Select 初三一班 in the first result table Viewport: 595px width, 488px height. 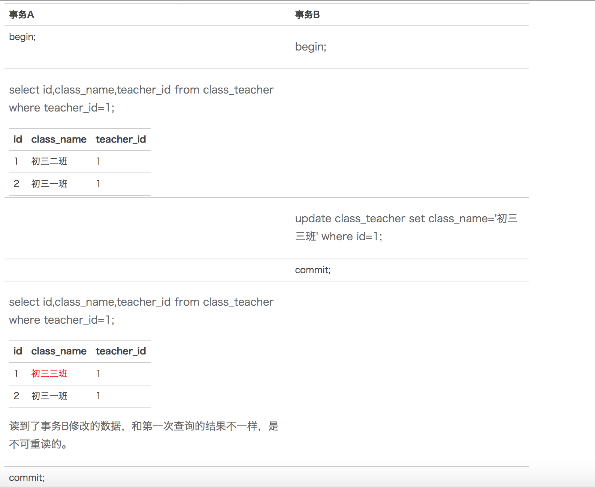pyautogui.click(x=49, y=184)
